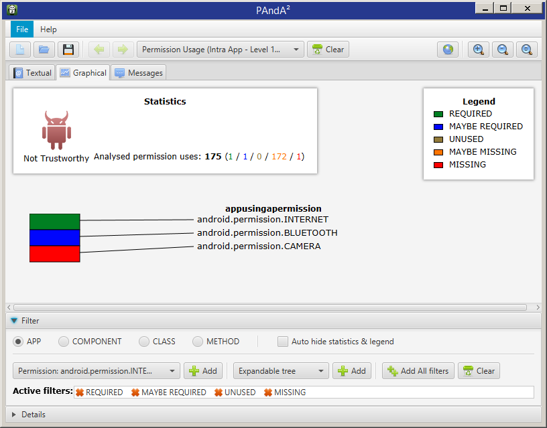Image resolution: width=547 pixels, height=428 pixels.
Task: Navigate forward with the green arrow
Action: tap(122, 49)
